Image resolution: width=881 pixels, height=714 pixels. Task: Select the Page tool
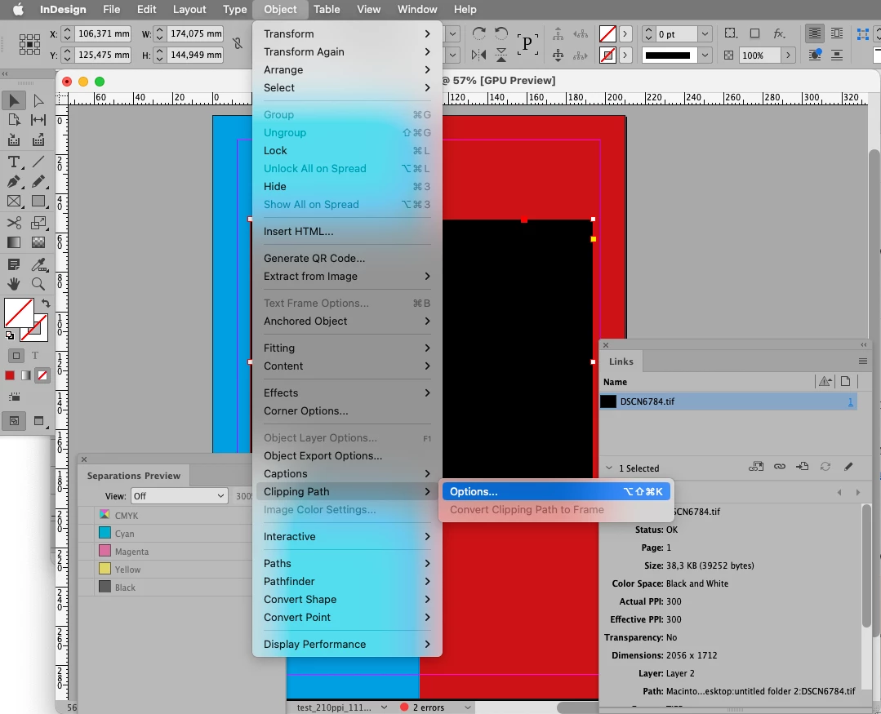14,120
